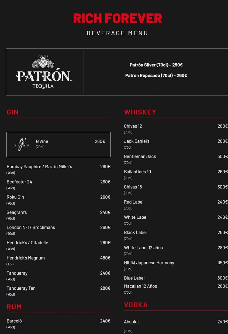
Task: Select the Patrón Silver (70cl) – 250€ line
Action: click(156, 65)
